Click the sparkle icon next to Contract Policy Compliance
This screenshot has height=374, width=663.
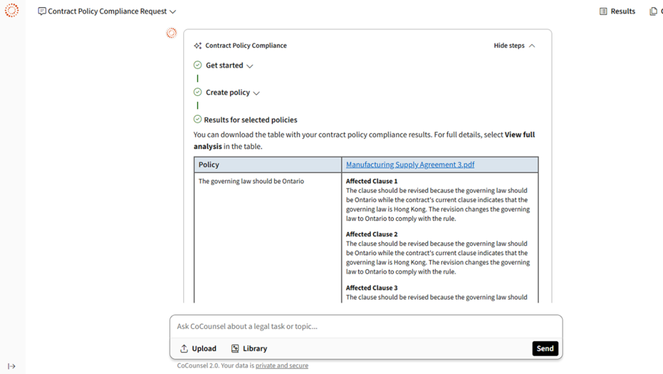pyautogui.click(x=197, y=46)
